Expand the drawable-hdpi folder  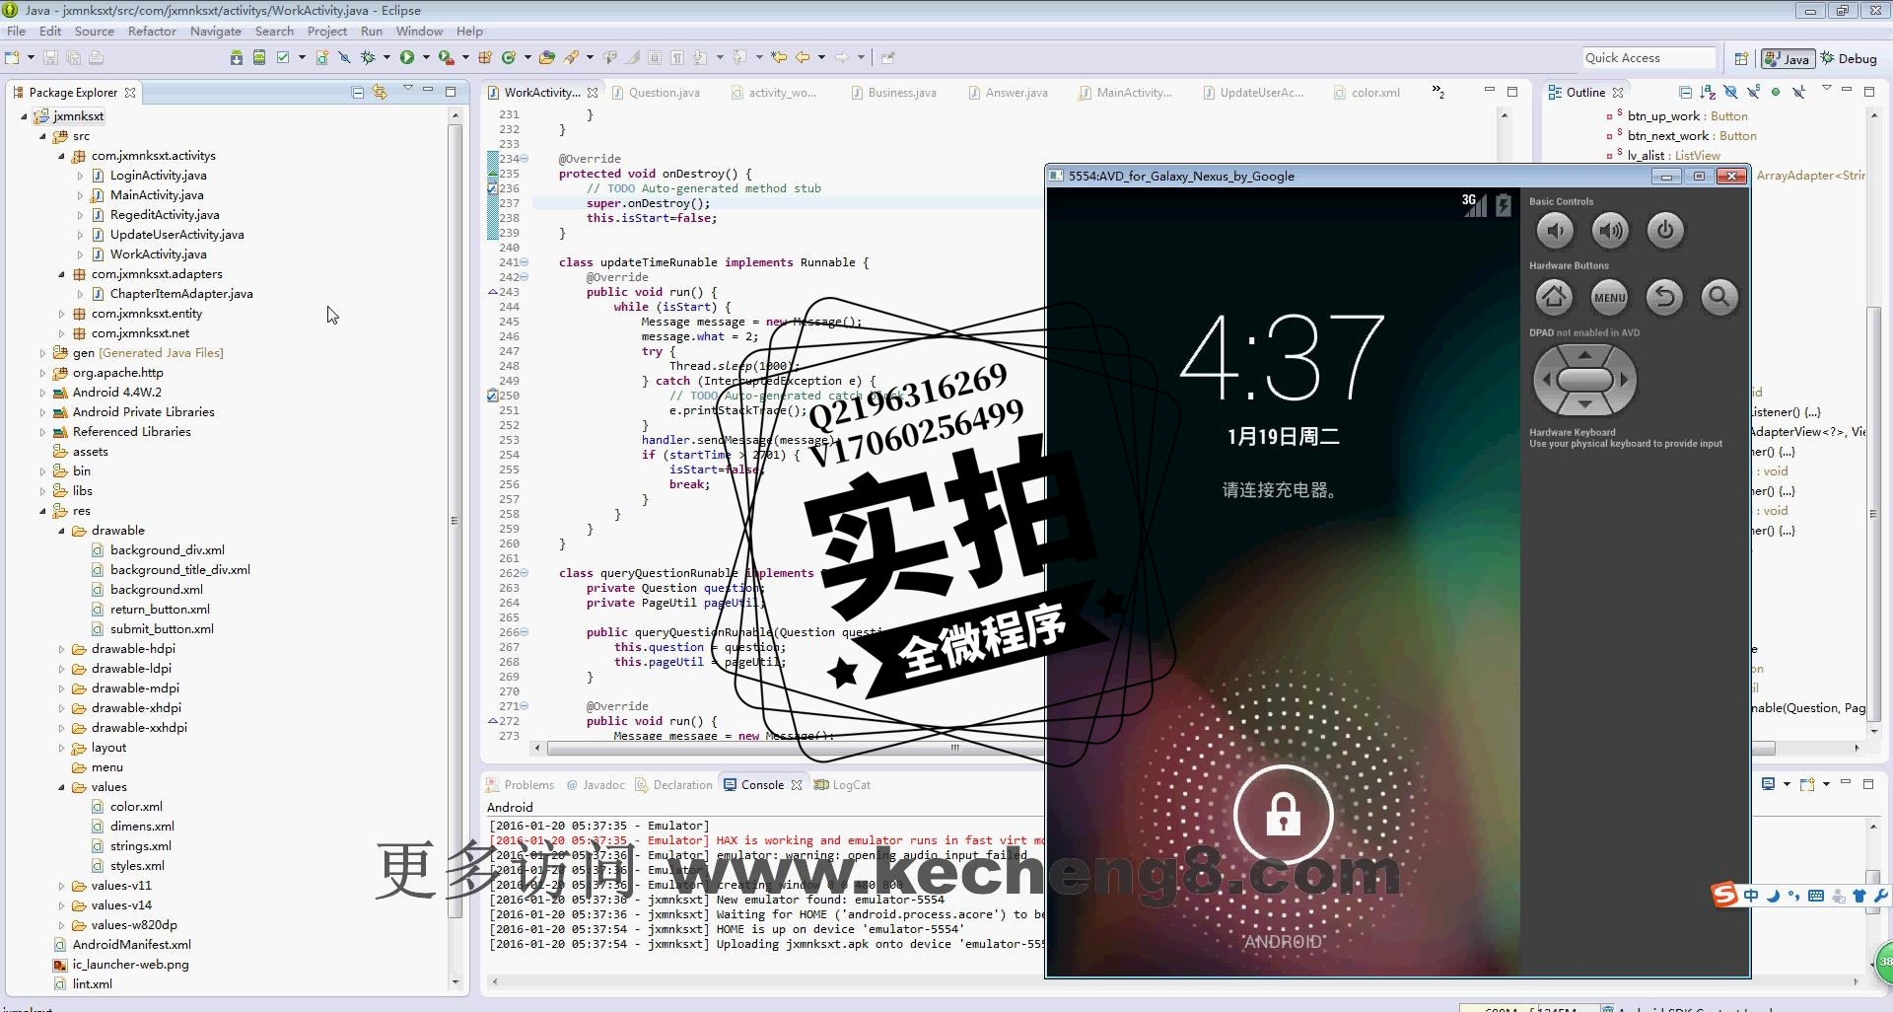coord(61,649)
